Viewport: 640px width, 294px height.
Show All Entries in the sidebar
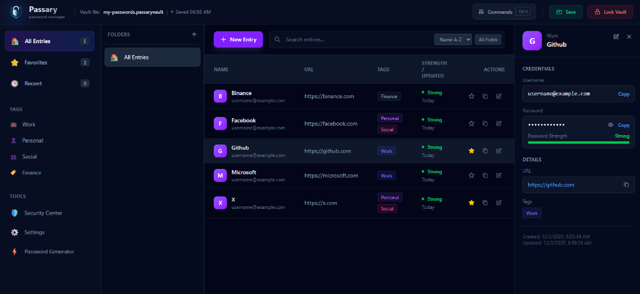[x=50, y=41]
